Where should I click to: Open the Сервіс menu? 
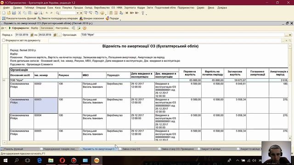[201, 8]
